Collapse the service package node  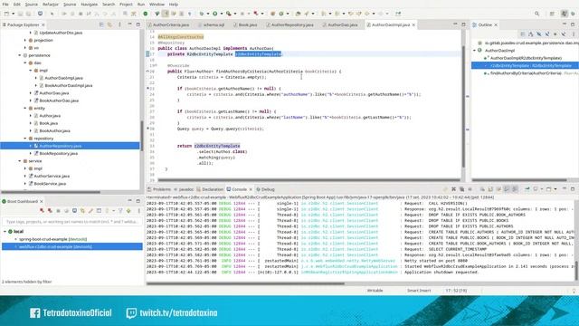click(x=20, y=161)
